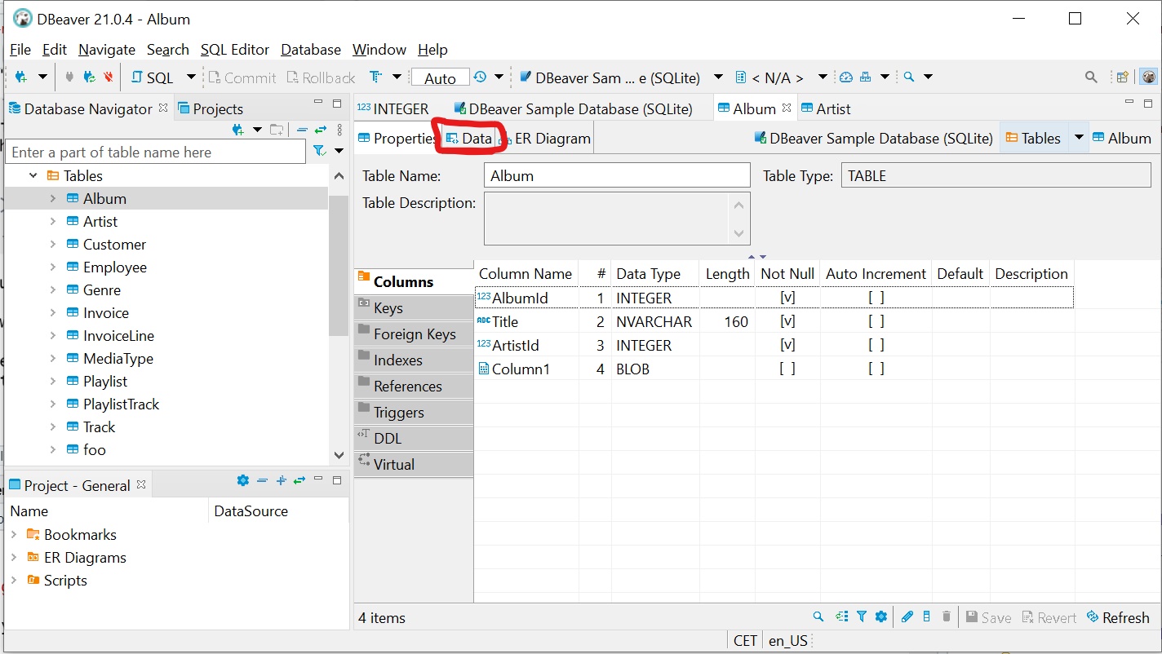Select the Foreign Keys section

(415, 334)
